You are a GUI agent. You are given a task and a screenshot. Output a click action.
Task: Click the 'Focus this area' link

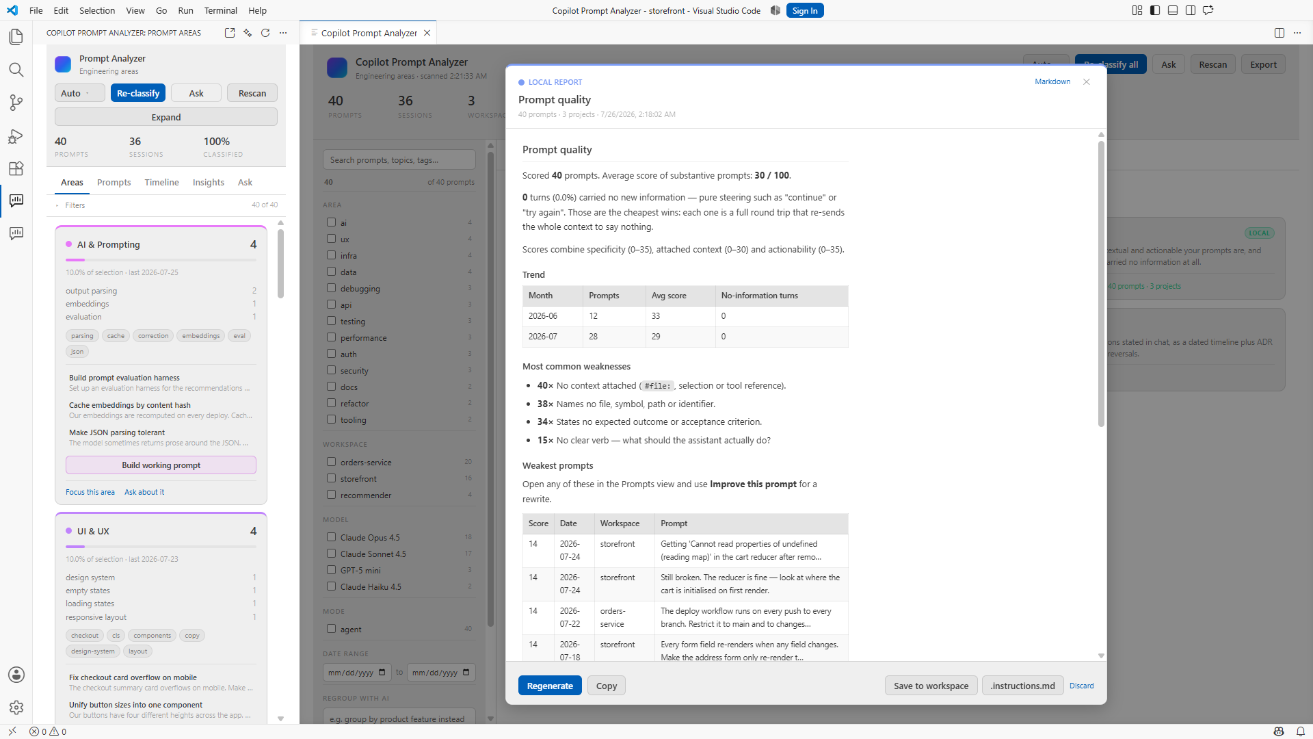pos(90,492)
